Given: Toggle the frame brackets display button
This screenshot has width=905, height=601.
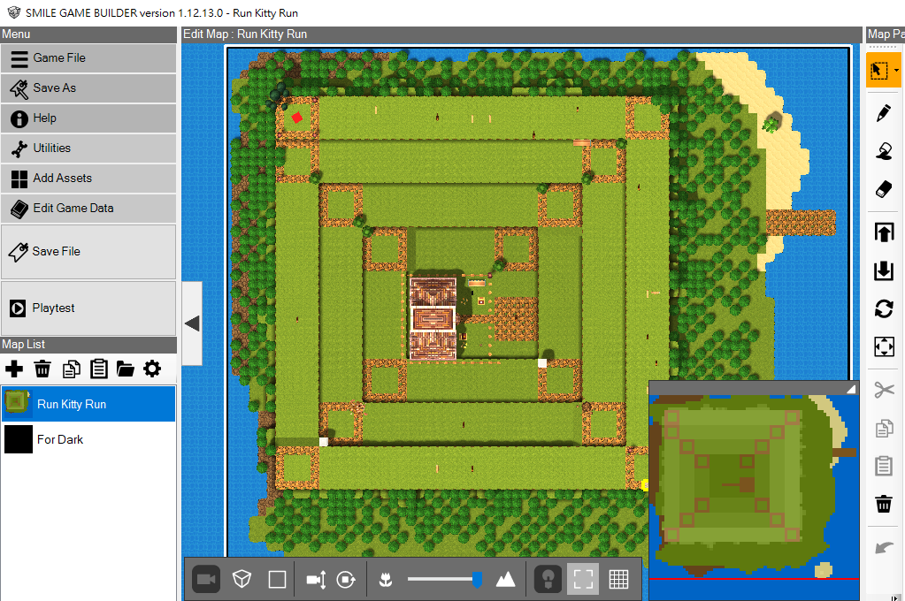Looking at the screenshot, I should point(584,579).
